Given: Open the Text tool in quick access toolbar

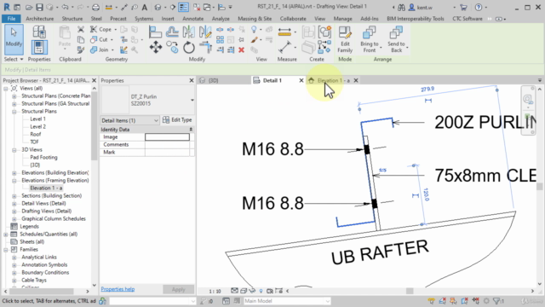Looking at the screenshot, I should pos(145,7).
